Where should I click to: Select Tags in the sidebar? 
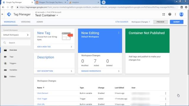click(12, 57)
